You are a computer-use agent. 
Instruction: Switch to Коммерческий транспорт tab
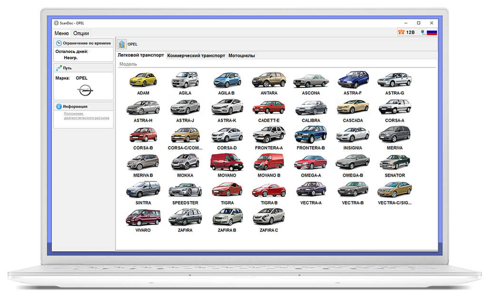(x=196, y=56)
